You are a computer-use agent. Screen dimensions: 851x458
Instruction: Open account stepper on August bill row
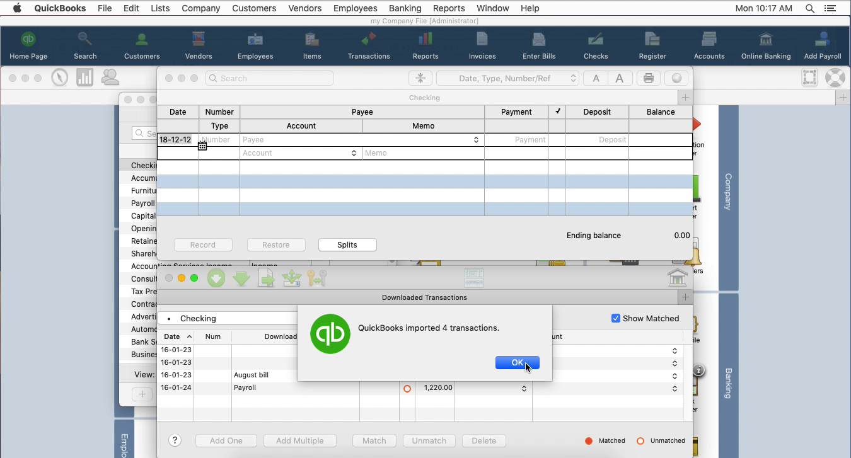click(x=674, y=376)
